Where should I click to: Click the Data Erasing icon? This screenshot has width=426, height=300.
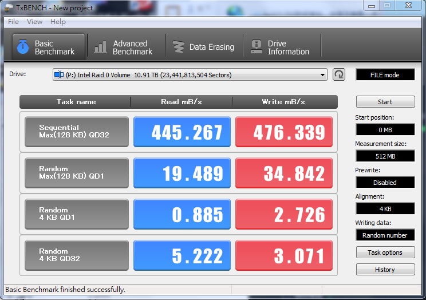click(x=179, y=47)
